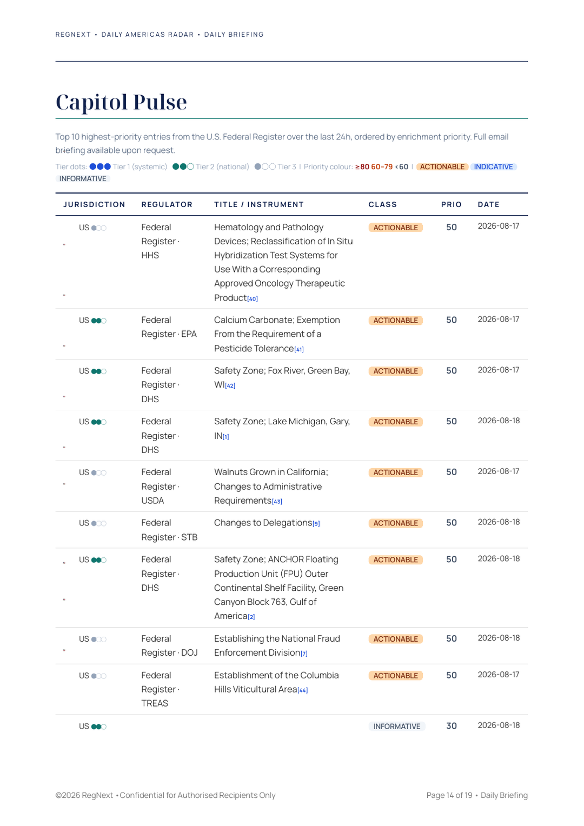Open footnote link [42] for Fox River entry
Screen dimensions: 584x826
(x=230, y=386)
